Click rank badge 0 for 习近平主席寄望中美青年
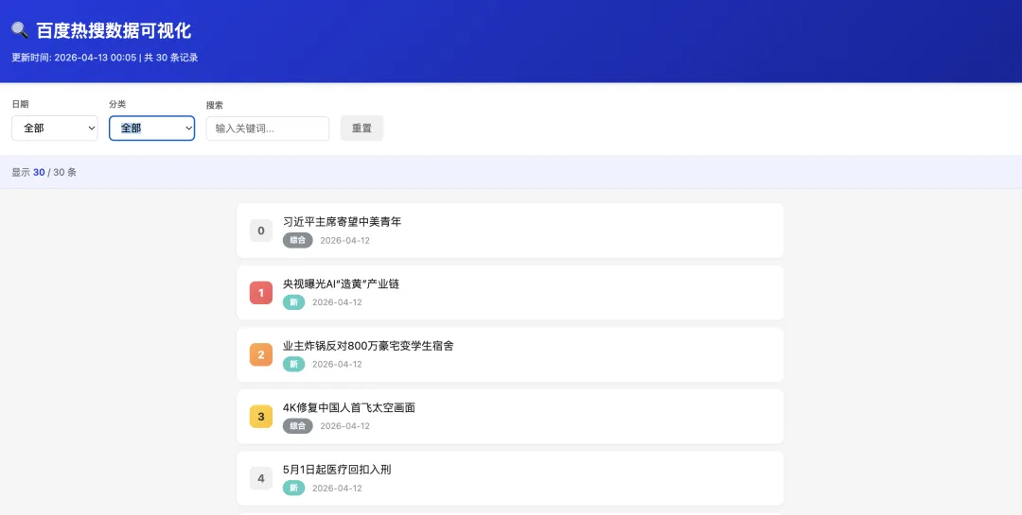This screenshot has height=515, width=1022. pos(261,231)
